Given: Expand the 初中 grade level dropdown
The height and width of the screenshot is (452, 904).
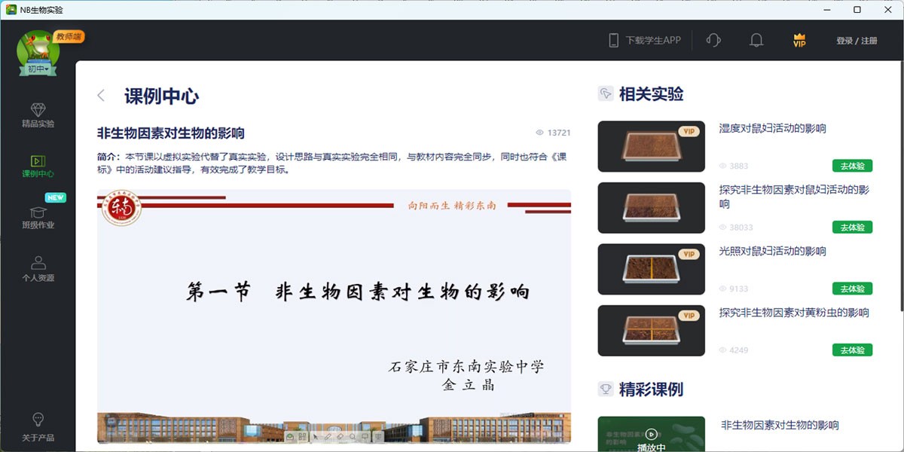Looking at the screenshot, I should click(x=38, y=69).
